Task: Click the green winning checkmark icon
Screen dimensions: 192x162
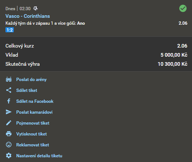Action: [183, 8]
